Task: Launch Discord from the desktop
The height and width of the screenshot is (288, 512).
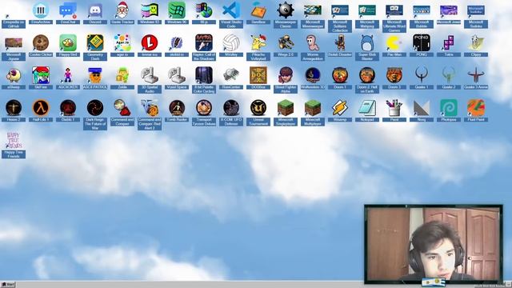Action: (x=95, y=10)
